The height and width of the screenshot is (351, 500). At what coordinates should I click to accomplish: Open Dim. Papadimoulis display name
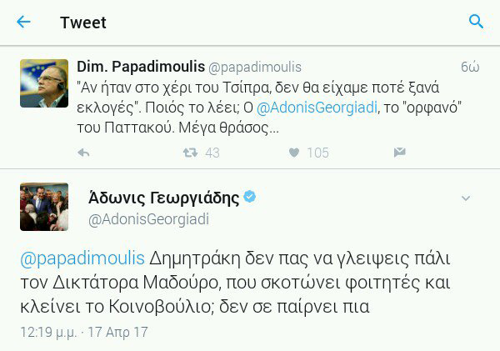[x=140, y=67]
